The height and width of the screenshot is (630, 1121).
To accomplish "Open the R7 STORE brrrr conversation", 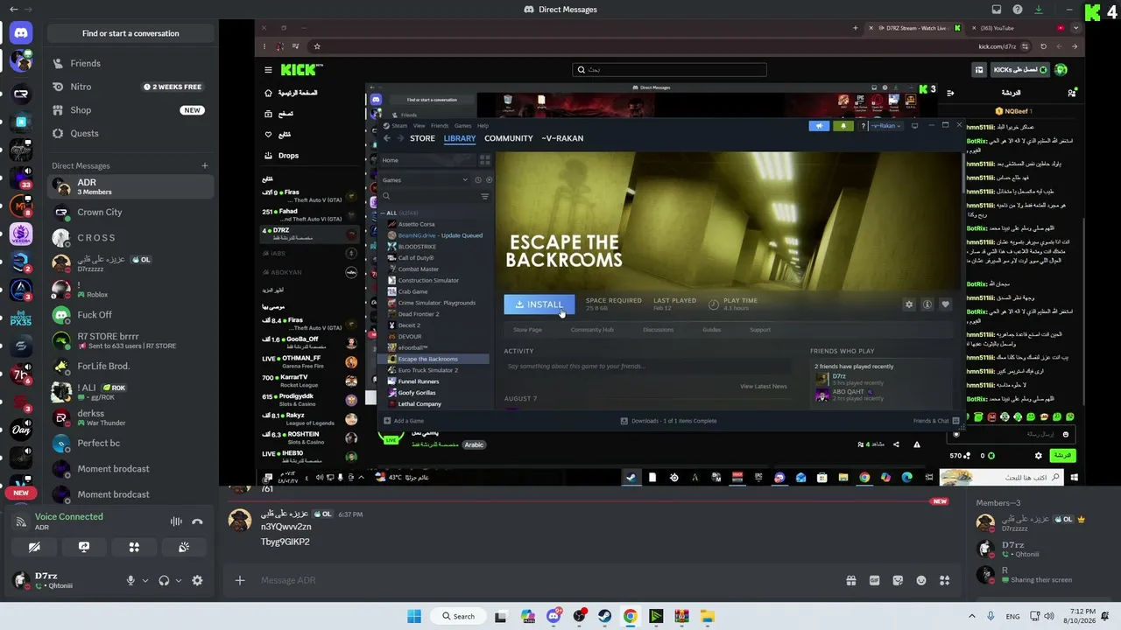I will 130,340.
